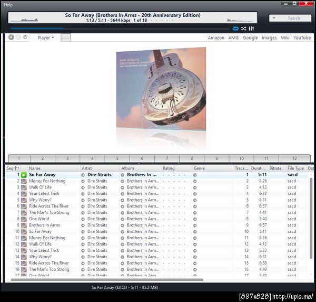The image size is (316, 302).
Task: Toggle the shuffle icon
Action: (x=243, y=29)
